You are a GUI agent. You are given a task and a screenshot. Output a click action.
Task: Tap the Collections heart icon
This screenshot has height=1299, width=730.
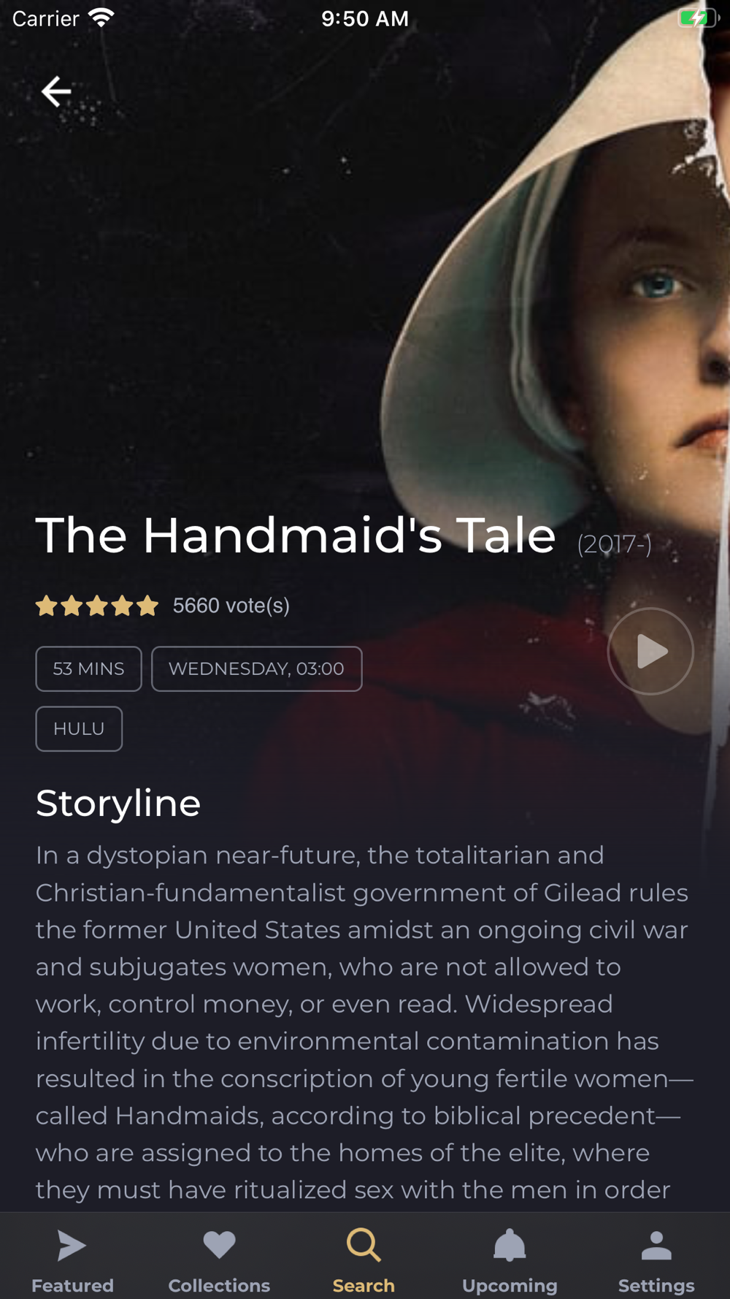click(219, 1245)
